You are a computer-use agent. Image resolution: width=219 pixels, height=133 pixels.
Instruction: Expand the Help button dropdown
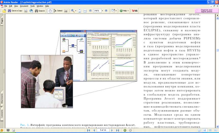pos(128,11)
